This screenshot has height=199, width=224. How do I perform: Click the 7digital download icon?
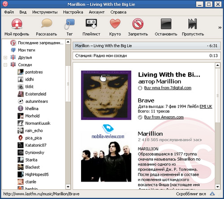point(140,88)
